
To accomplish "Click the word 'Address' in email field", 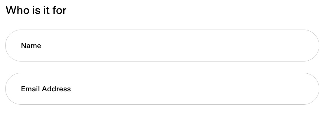I will (x=56, y=89).
